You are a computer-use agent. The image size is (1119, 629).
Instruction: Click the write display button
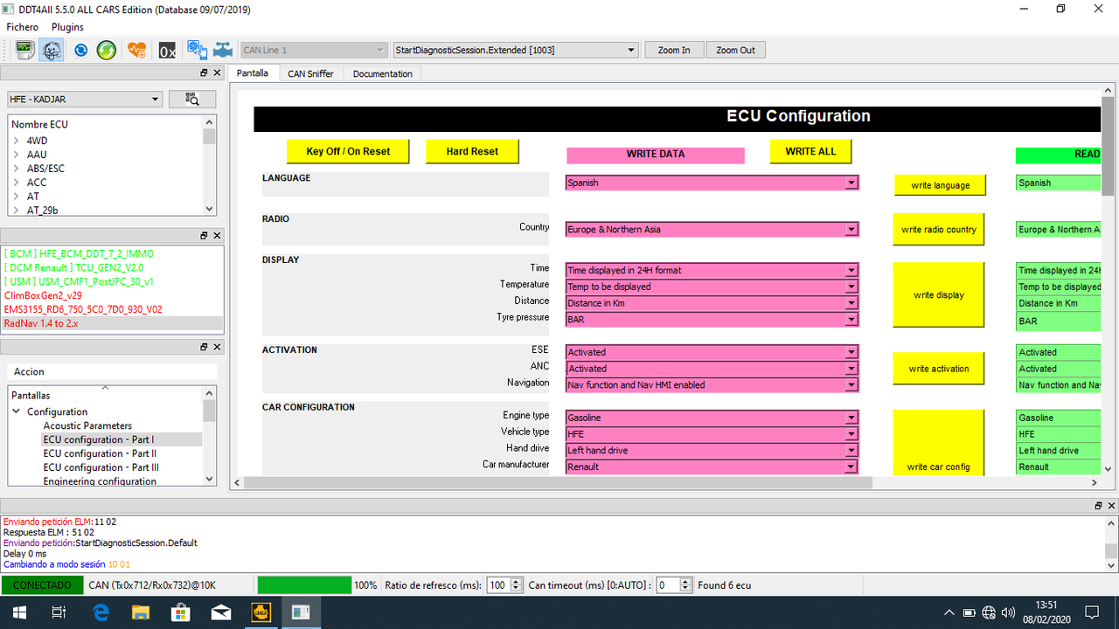tap(938, 294)
